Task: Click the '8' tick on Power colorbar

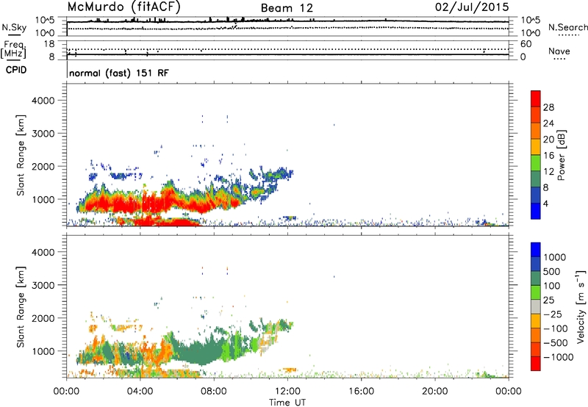Action: click(545, 187)
